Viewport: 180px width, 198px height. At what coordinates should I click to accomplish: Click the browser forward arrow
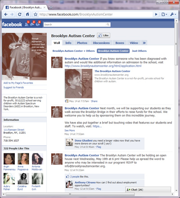pos(12,14)
